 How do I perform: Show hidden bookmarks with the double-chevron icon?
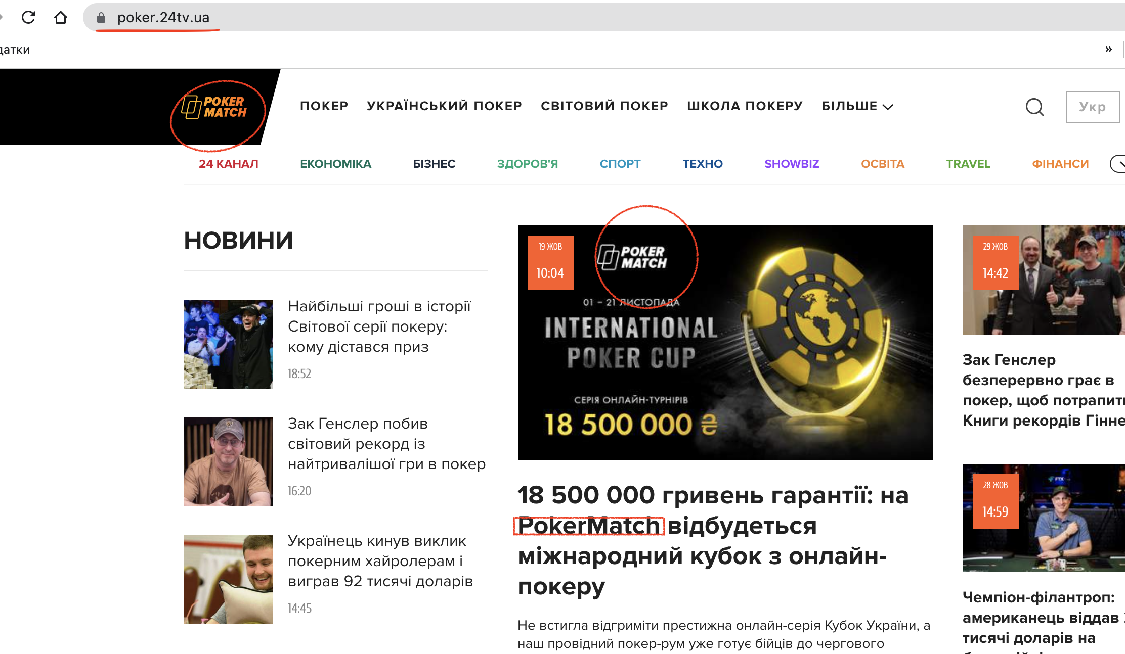[x=1108, y=49]
